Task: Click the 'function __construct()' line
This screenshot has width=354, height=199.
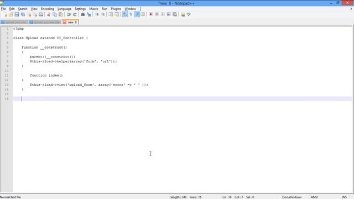Action: [x=44, y=48]
